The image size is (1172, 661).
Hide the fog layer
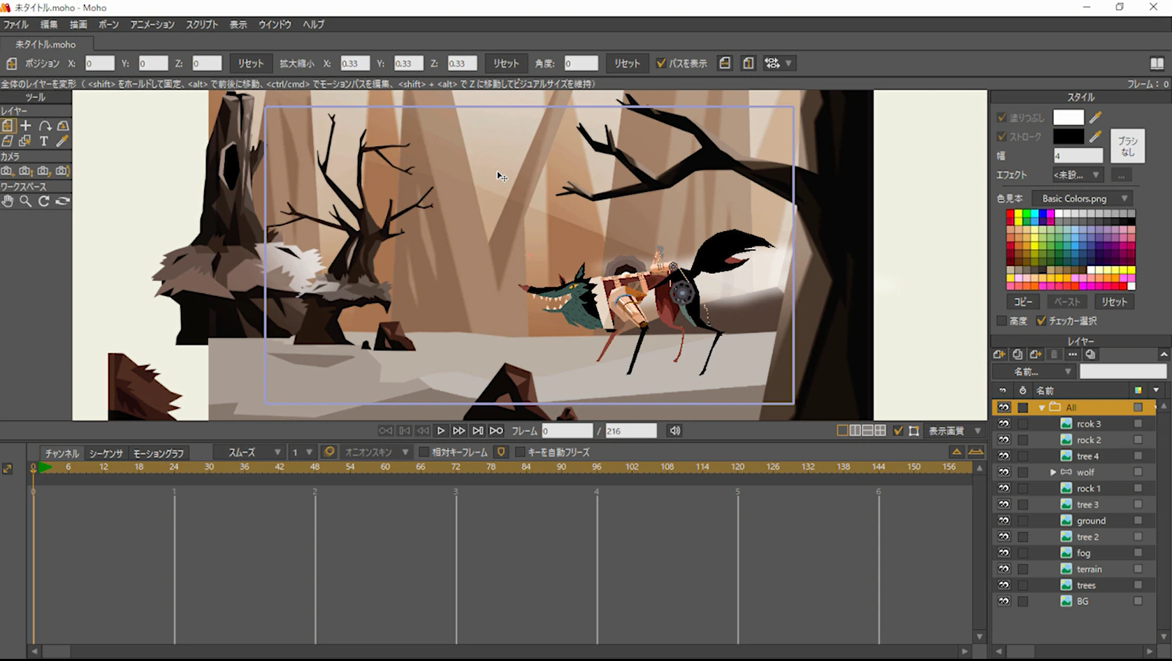1004,553
